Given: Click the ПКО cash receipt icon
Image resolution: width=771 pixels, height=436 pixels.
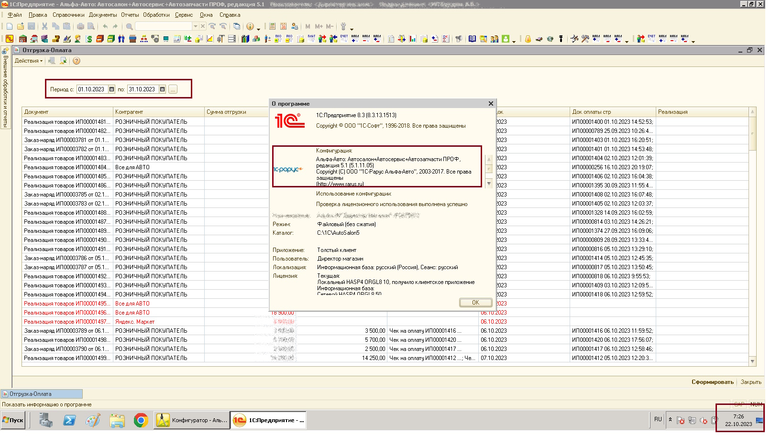Looking at the screenshot, I should [x=278, y=39].
